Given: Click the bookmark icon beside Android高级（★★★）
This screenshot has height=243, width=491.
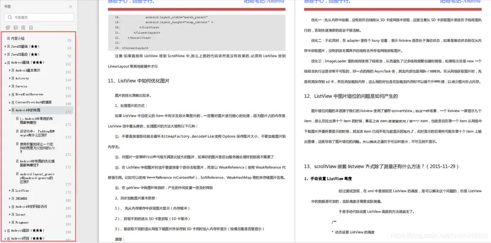Looking at the screenshot, I should click(x=9, y=230).
